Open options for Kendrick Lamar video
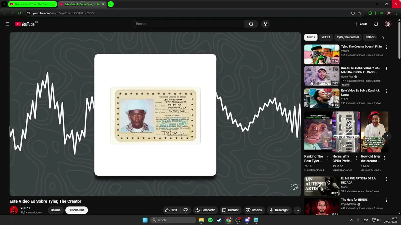The width and height of the screenshot is (401, 225). 386,91
